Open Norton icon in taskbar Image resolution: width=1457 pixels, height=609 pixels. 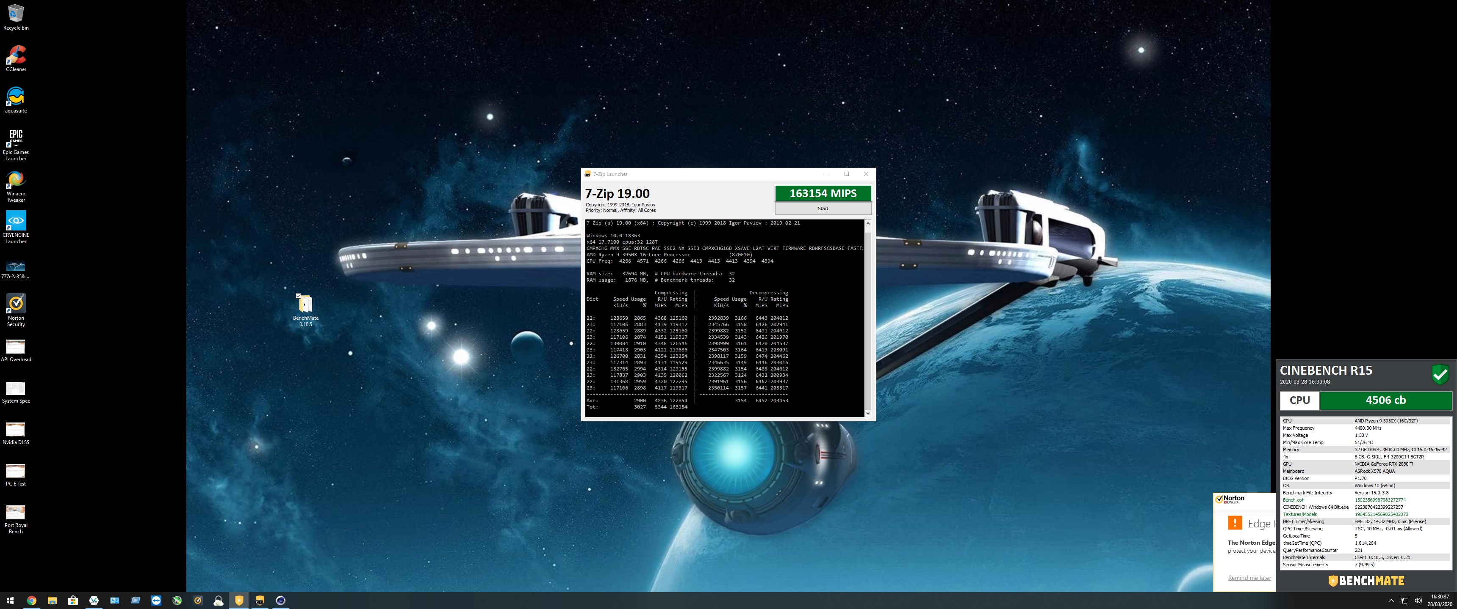[x=198, y=601]
